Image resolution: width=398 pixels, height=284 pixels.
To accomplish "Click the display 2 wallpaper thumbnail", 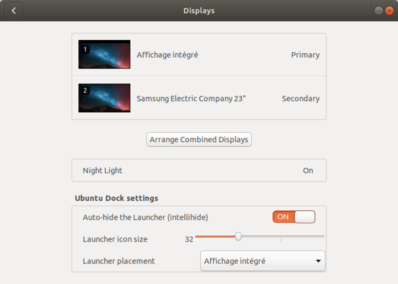I will [104, 98].
